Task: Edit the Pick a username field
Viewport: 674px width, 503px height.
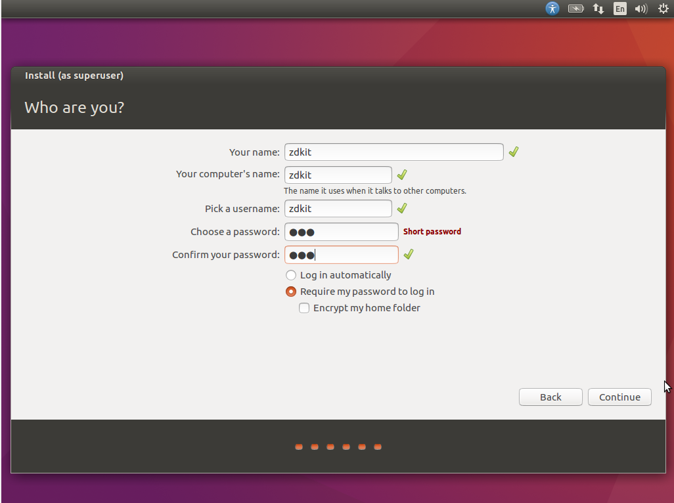Action: 338,208
